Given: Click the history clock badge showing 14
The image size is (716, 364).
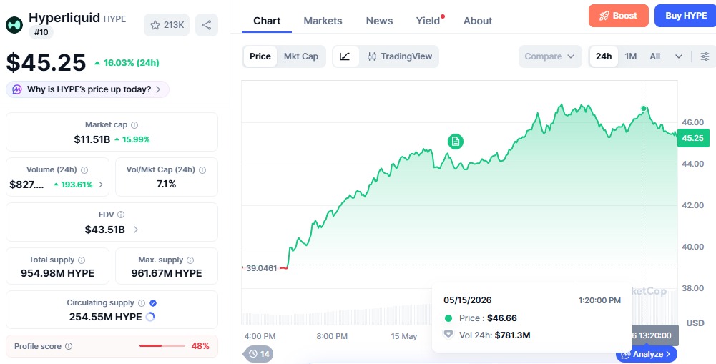Looking at the screenshot, I should (x=259, y=354).
